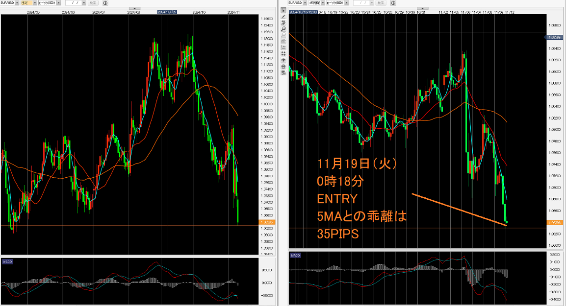Zoom out with the dimmed magnifier tool
This screenshot has width=566, height=306.
[283, 35]
